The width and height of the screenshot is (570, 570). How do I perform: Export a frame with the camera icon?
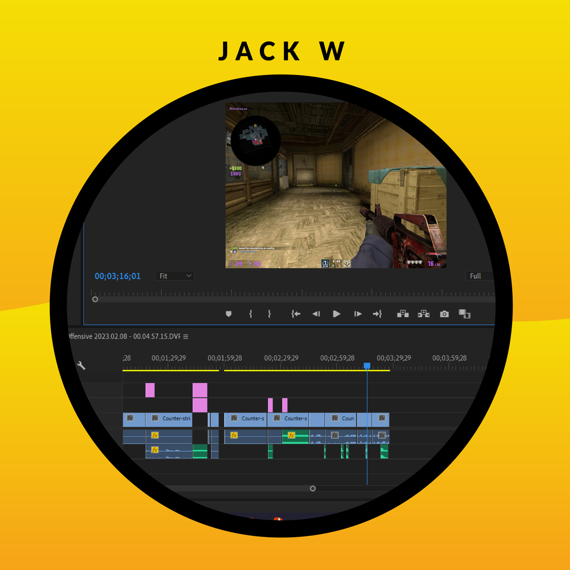444,313
